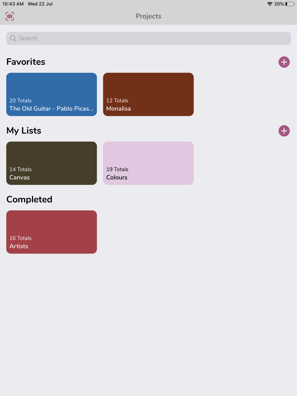Click the Projects title in header
The image size is (297, 396).
pyautogui.click(x=148, y=16)
